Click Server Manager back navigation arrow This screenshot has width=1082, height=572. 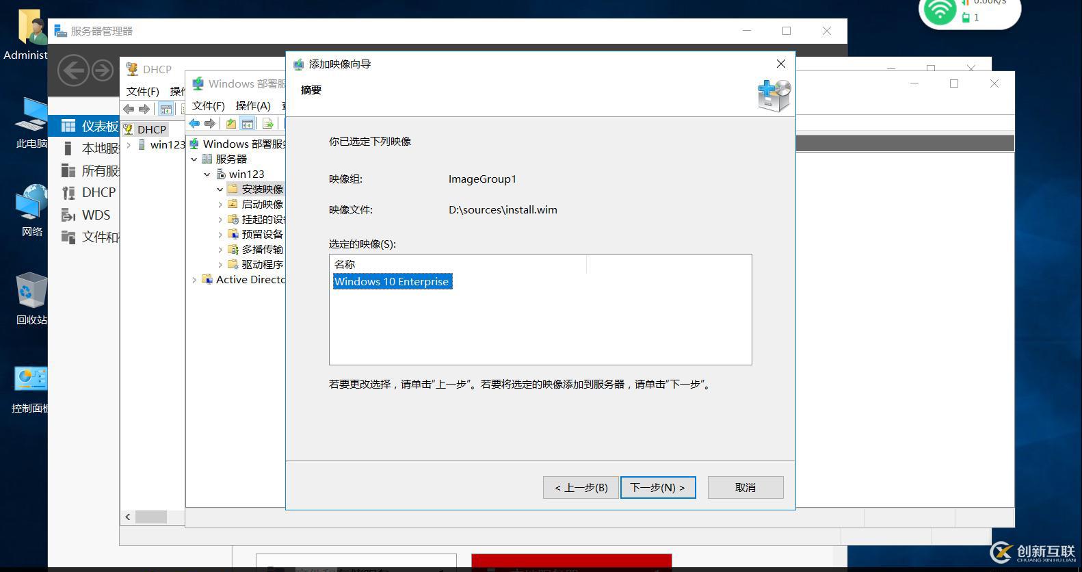point(73,70)
